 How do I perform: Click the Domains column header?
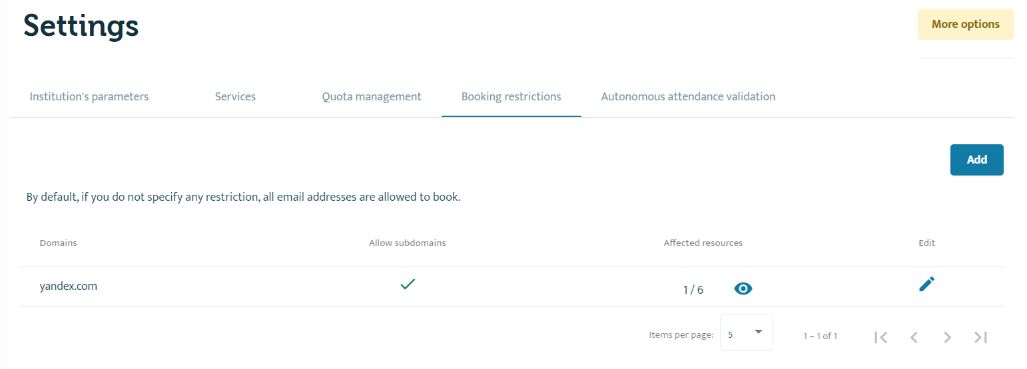coord(58,243)
